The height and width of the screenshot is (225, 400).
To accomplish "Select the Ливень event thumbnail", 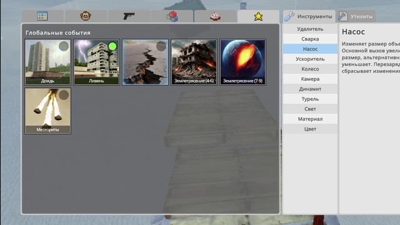I will click(96, 62).
